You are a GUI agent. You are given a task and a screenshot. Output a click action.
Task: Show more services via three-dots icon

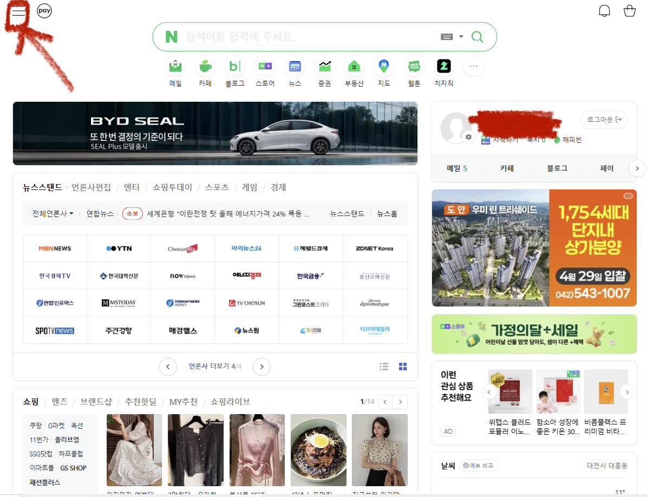tap(473, 66)
